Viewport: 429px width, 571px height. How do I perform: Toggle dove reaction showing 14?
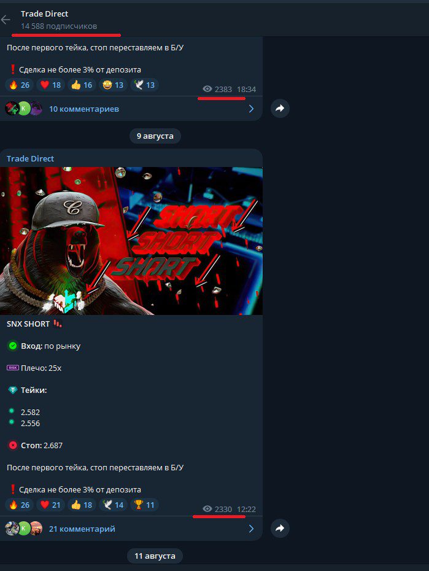point(113,505)
